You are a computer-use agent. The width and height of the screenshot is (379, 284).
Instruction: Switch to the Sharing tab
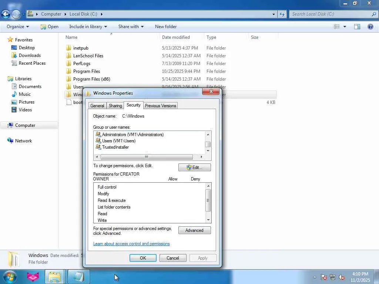(115, 105)
